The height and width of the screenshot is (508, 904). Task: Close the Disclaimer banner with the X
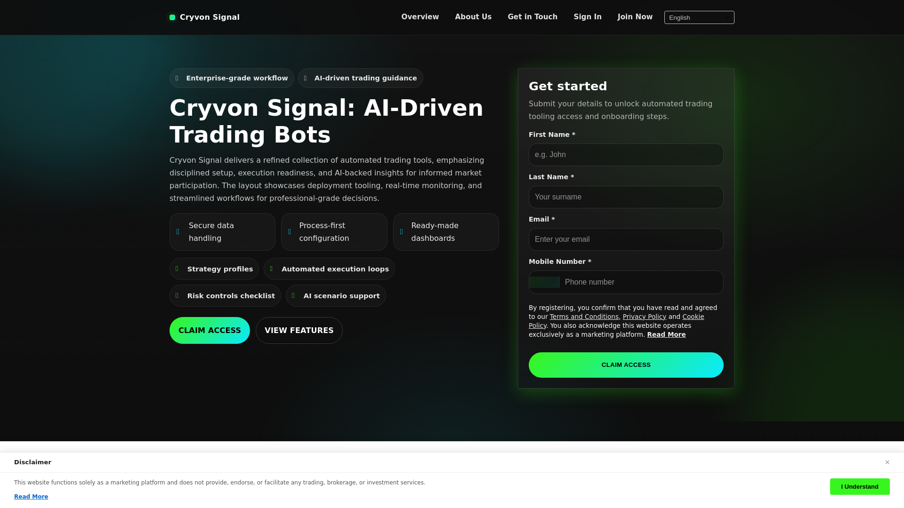point(887,462)
